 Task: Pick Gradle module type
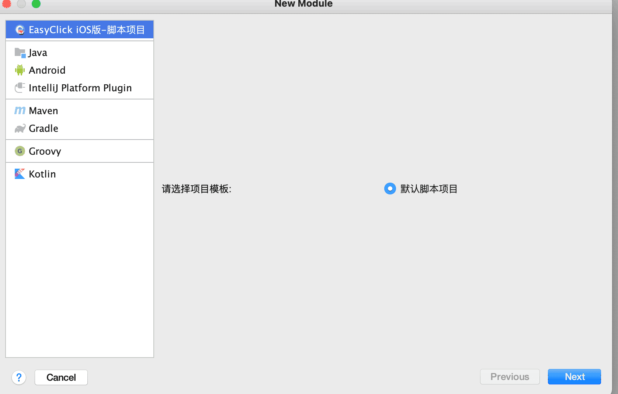coord(80,128)
